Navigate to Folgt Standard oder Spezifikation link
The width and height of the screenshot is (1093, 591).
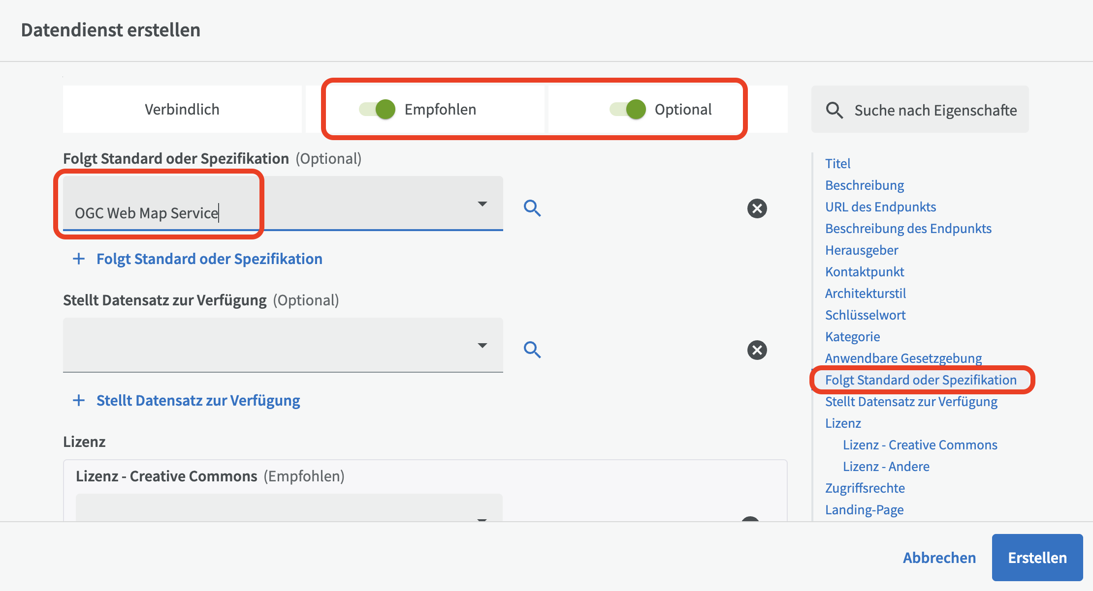tap(920, 380)
